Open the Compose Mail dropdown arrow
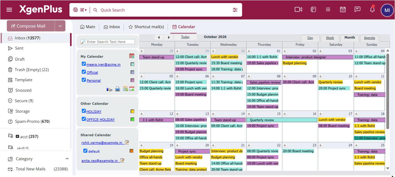This screenshot has width=395, height=177. click(60, 26)
